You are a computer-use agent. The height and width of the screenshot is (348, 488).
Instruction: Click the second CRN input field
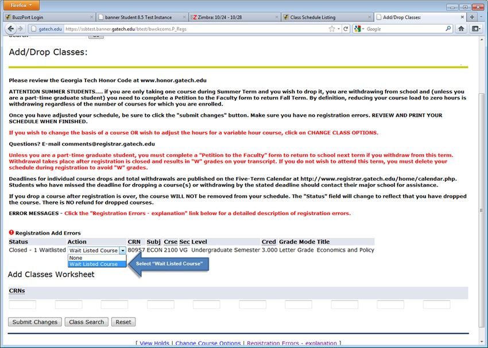point(68,304)
